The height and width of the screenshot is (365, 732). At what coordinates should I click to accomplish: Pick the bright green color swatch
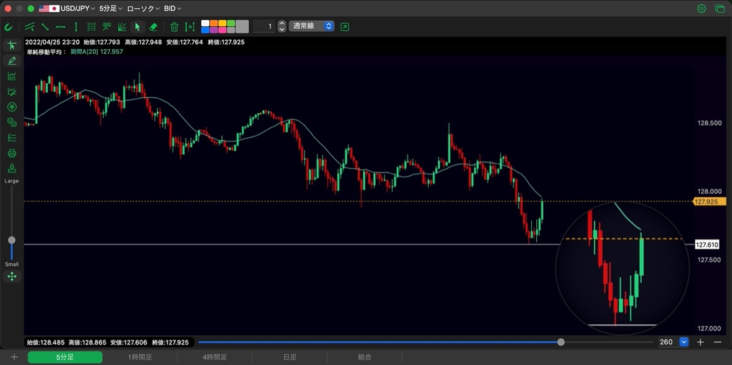[x=231, y=23]
